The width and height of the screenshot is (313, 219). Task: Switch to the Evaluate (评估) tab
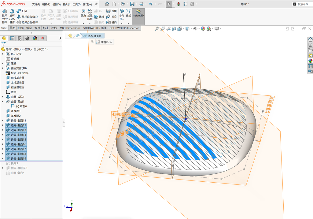[54, 28]
